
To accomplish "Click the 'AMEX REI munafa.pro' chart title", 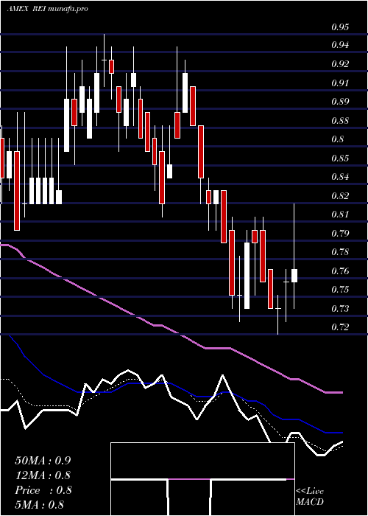I will point(47,9).
